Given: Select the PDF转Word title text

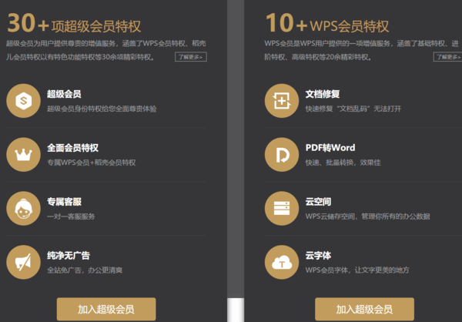Looking at the screenshot, I should pos(330,148).
